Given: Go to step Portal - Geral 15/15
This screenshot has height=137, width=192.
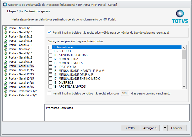Looking at the screenshot, I should (21, 87).
